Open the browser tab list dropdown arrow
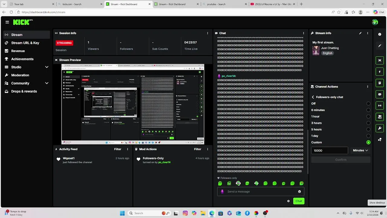The image size is (387, 218). click(4, 4)
